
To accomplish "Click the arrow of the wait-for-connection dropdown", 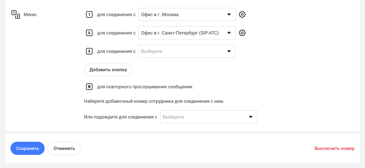I will click(x=251, y=117).
